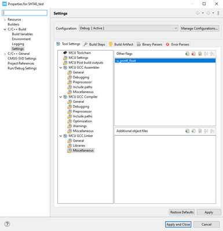Switch to Error Parsers tab
Image resolution: width=223 pixels, height=231 pixels.
[178, 44]
